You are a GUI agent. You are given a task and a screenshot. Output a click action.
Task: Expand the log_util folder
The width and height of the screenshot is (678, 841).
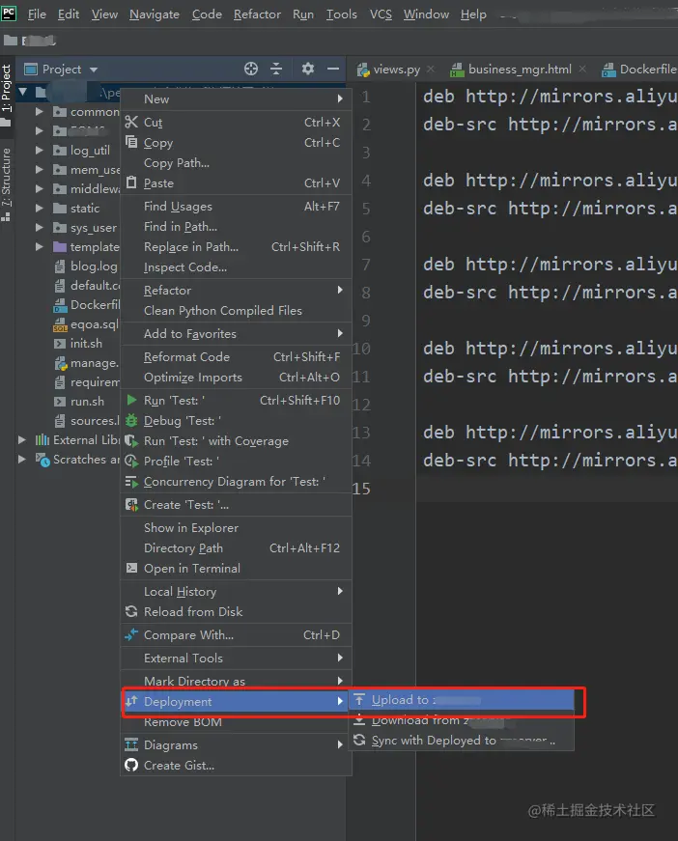click(39, 151)
